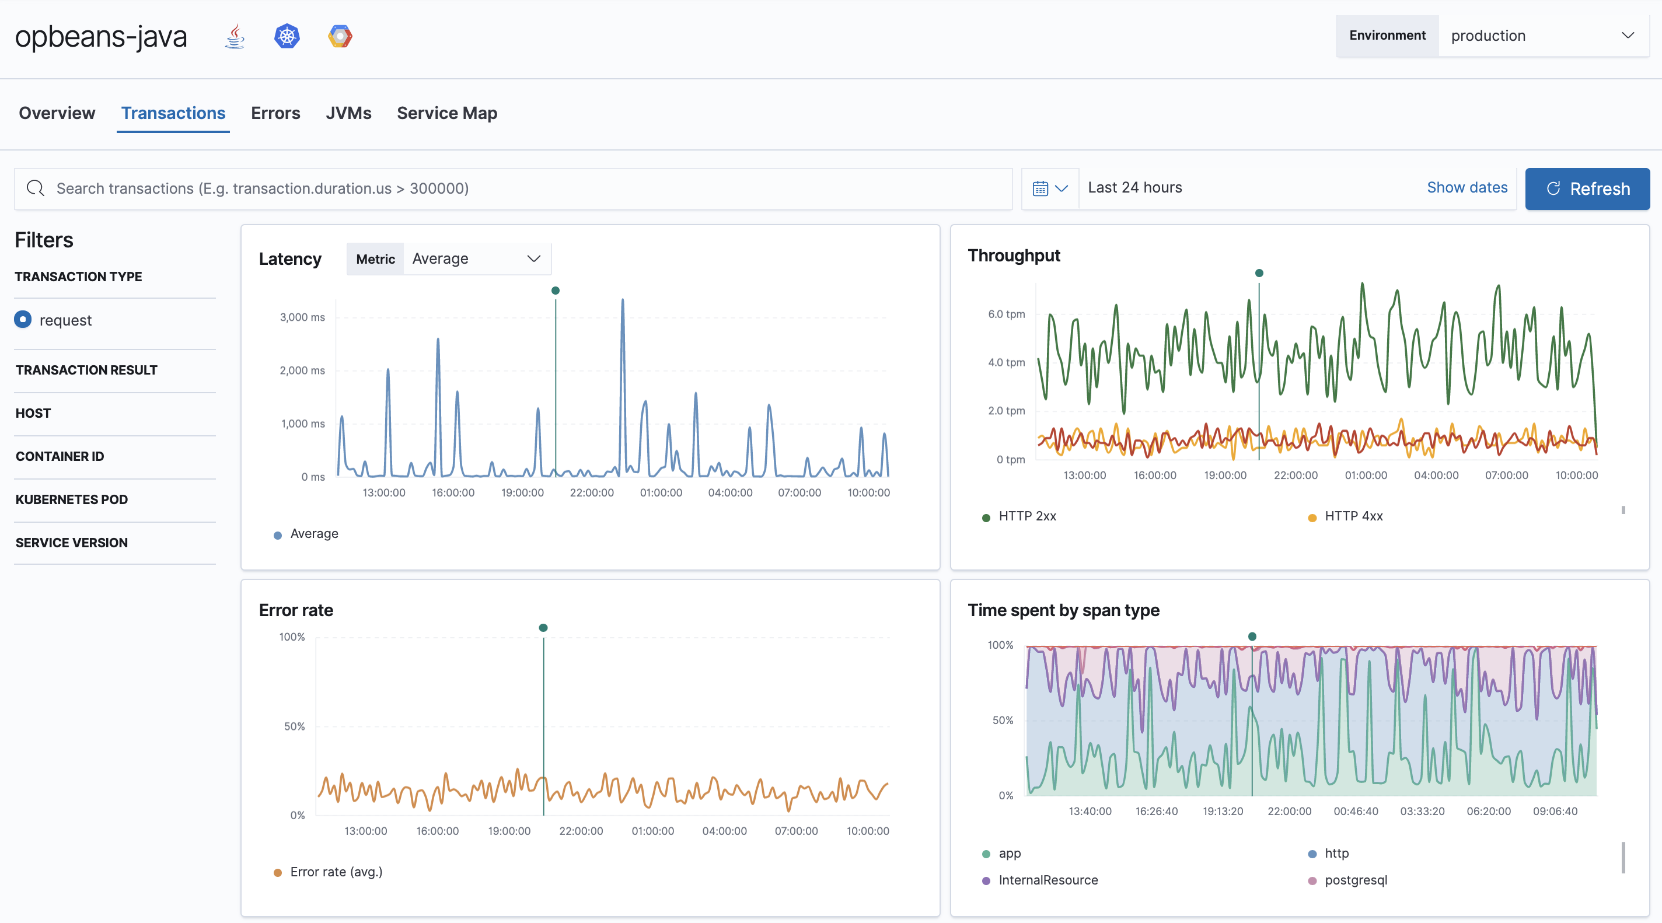Click the Kubernetes icon in the header
This screenshot has width=1662, height=923.
coord(287,36)
